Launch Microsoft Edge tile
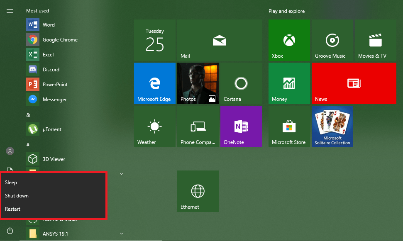The image size is (403, 241). click(155, 83)
